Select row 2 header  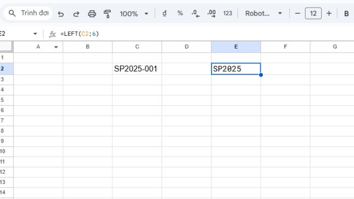pos(7,69)
